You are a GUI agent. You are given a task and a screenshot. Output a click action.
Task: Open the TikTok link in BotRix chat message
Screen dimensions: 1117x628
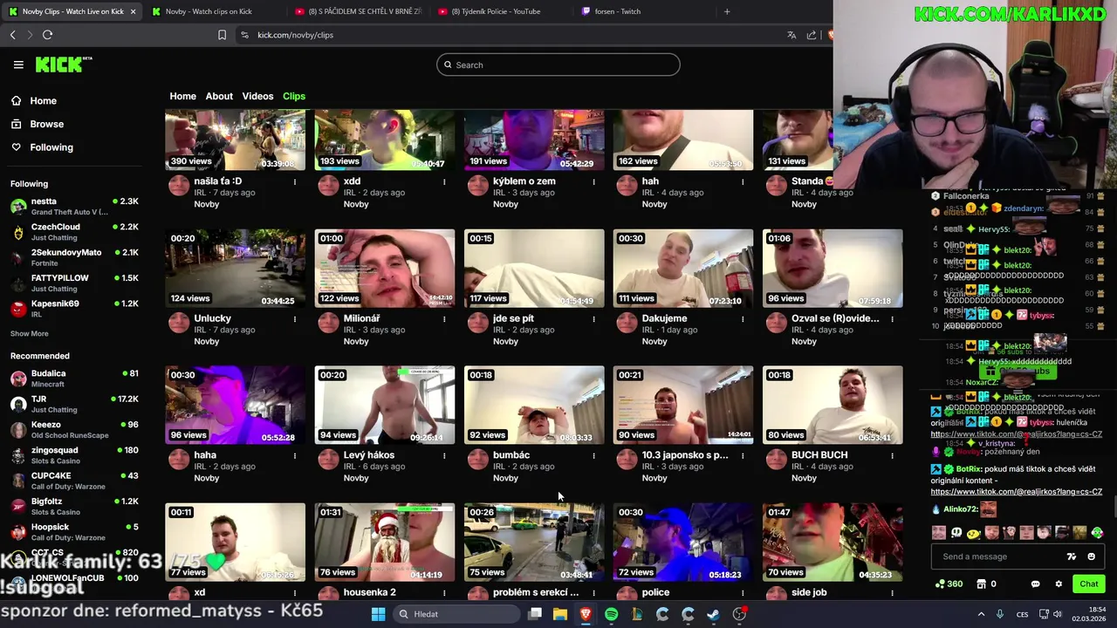click(1017, 491)
